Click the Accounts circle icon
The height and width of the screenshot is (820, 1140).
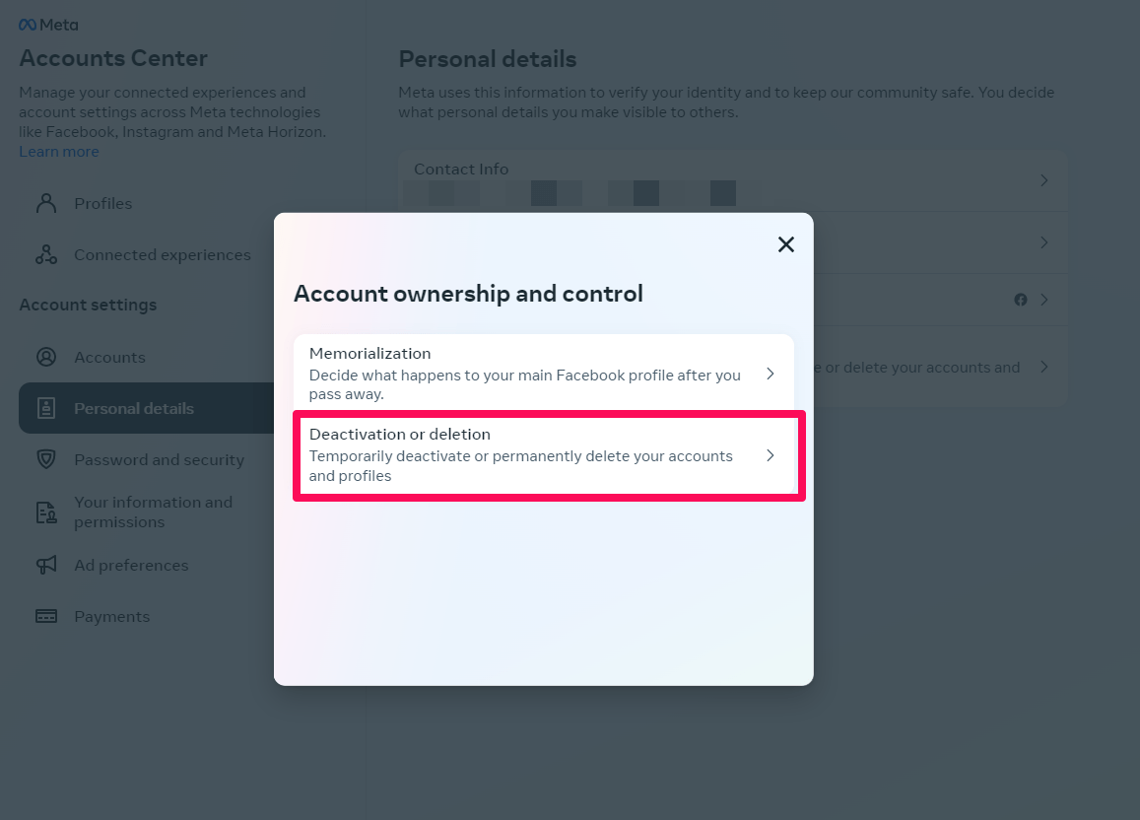click(x=46, y=358)
